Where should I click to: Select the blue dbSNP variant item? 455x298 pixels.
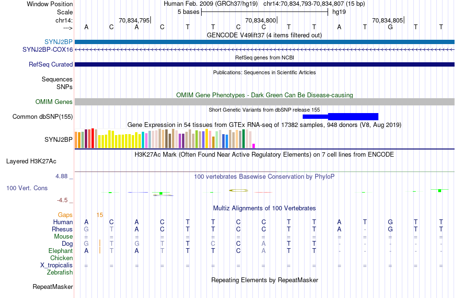(x=341, y=116)
